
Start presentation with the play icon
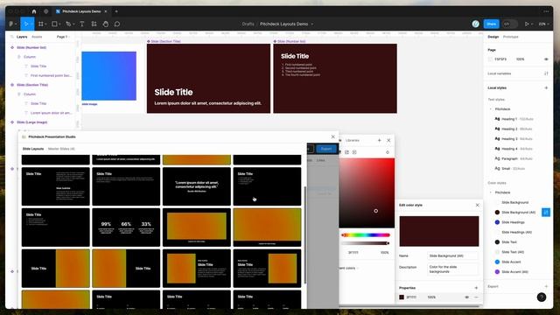click(527, 24)
